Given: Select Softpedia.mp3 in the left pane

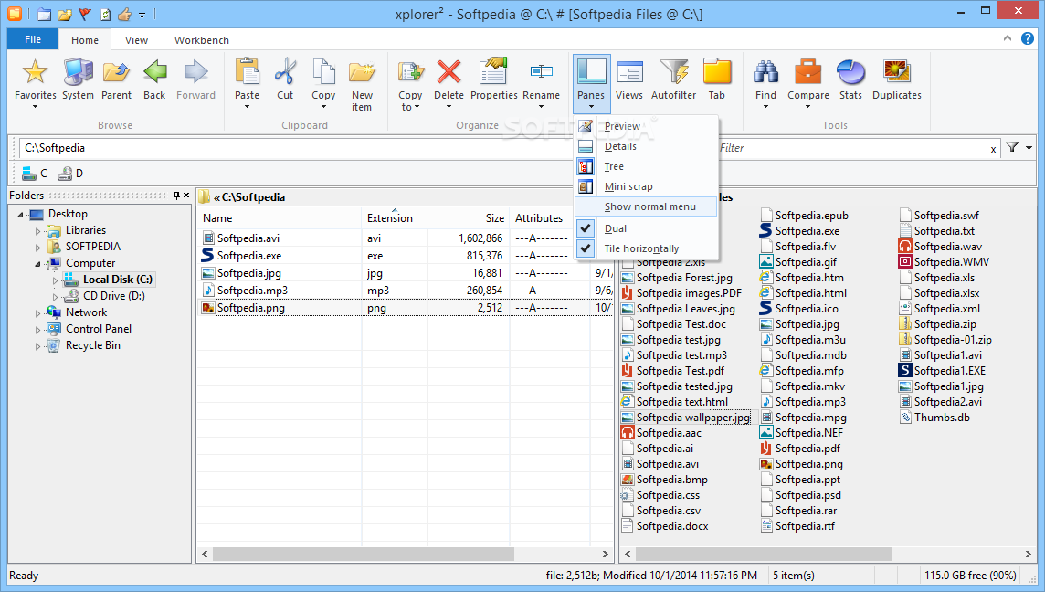Looking at the screenshot, I should click(x=252, y=290).
